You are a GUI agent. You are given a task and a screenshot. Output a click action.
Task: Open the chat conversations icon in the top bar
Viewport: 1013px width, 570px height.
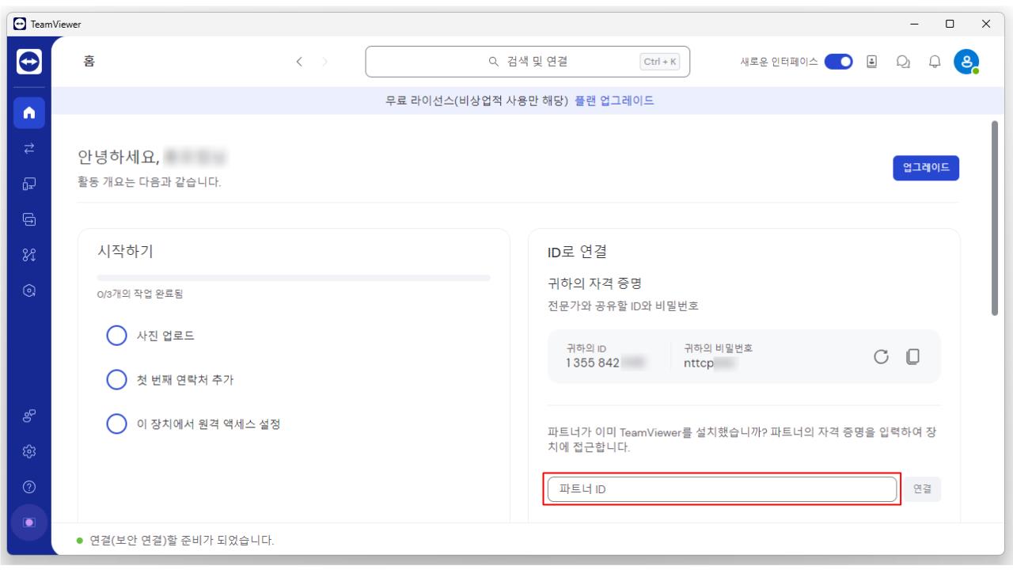coord(903,61)
